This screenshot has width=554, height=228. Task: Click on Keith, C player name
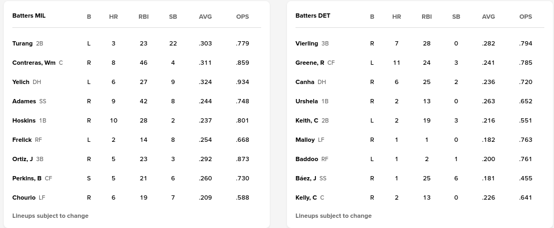coord(307,120)
